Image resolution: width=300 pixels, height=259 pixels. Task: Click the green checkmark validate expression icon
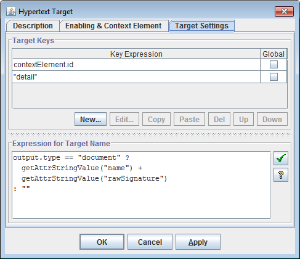tap(281, 158)
